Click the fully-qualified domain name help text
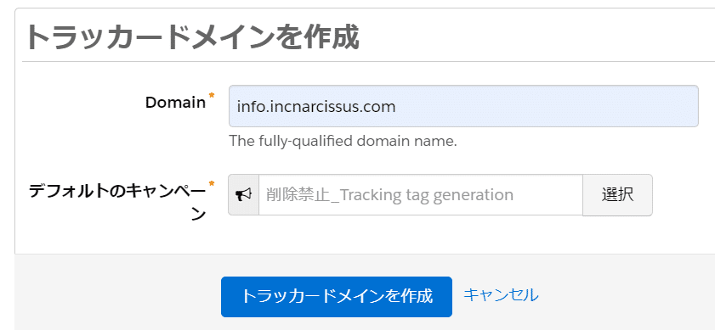This screenshot has width=715, height=330. (343, 141)
